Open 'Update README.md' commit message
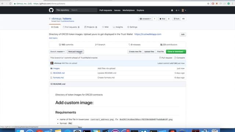The image size is (235, 132). tap(107, 73)
